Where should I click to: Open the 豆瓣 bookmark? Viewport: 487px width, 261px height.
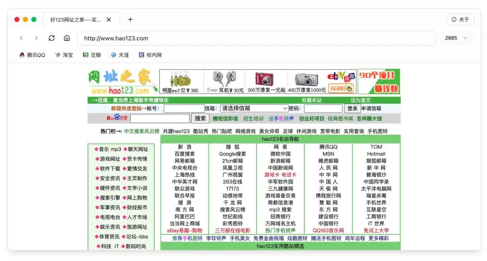click(92, 55)
